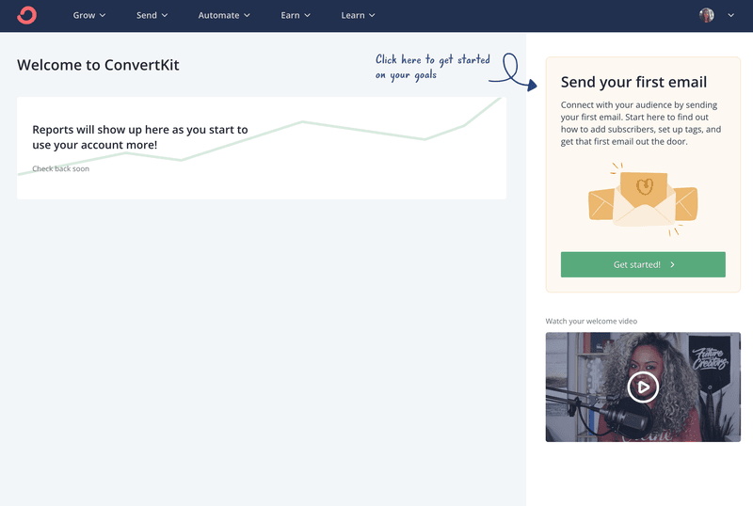Expand the Learn dropdown chevron

click(x=372, y=15)
